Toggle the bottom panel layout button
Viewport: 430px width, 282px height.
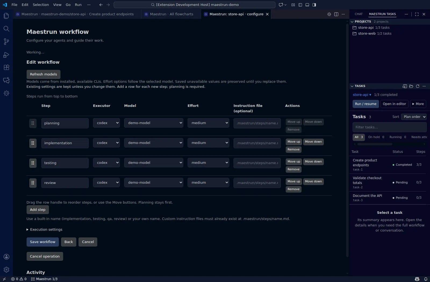(x=307, y=5)
